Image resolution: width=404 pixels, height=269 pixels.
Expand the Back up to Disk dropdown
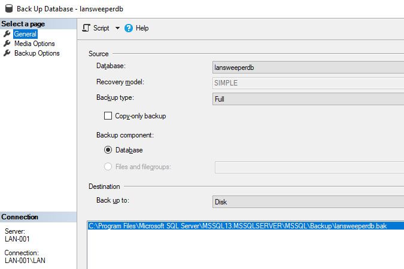click(x=308, y=202)
